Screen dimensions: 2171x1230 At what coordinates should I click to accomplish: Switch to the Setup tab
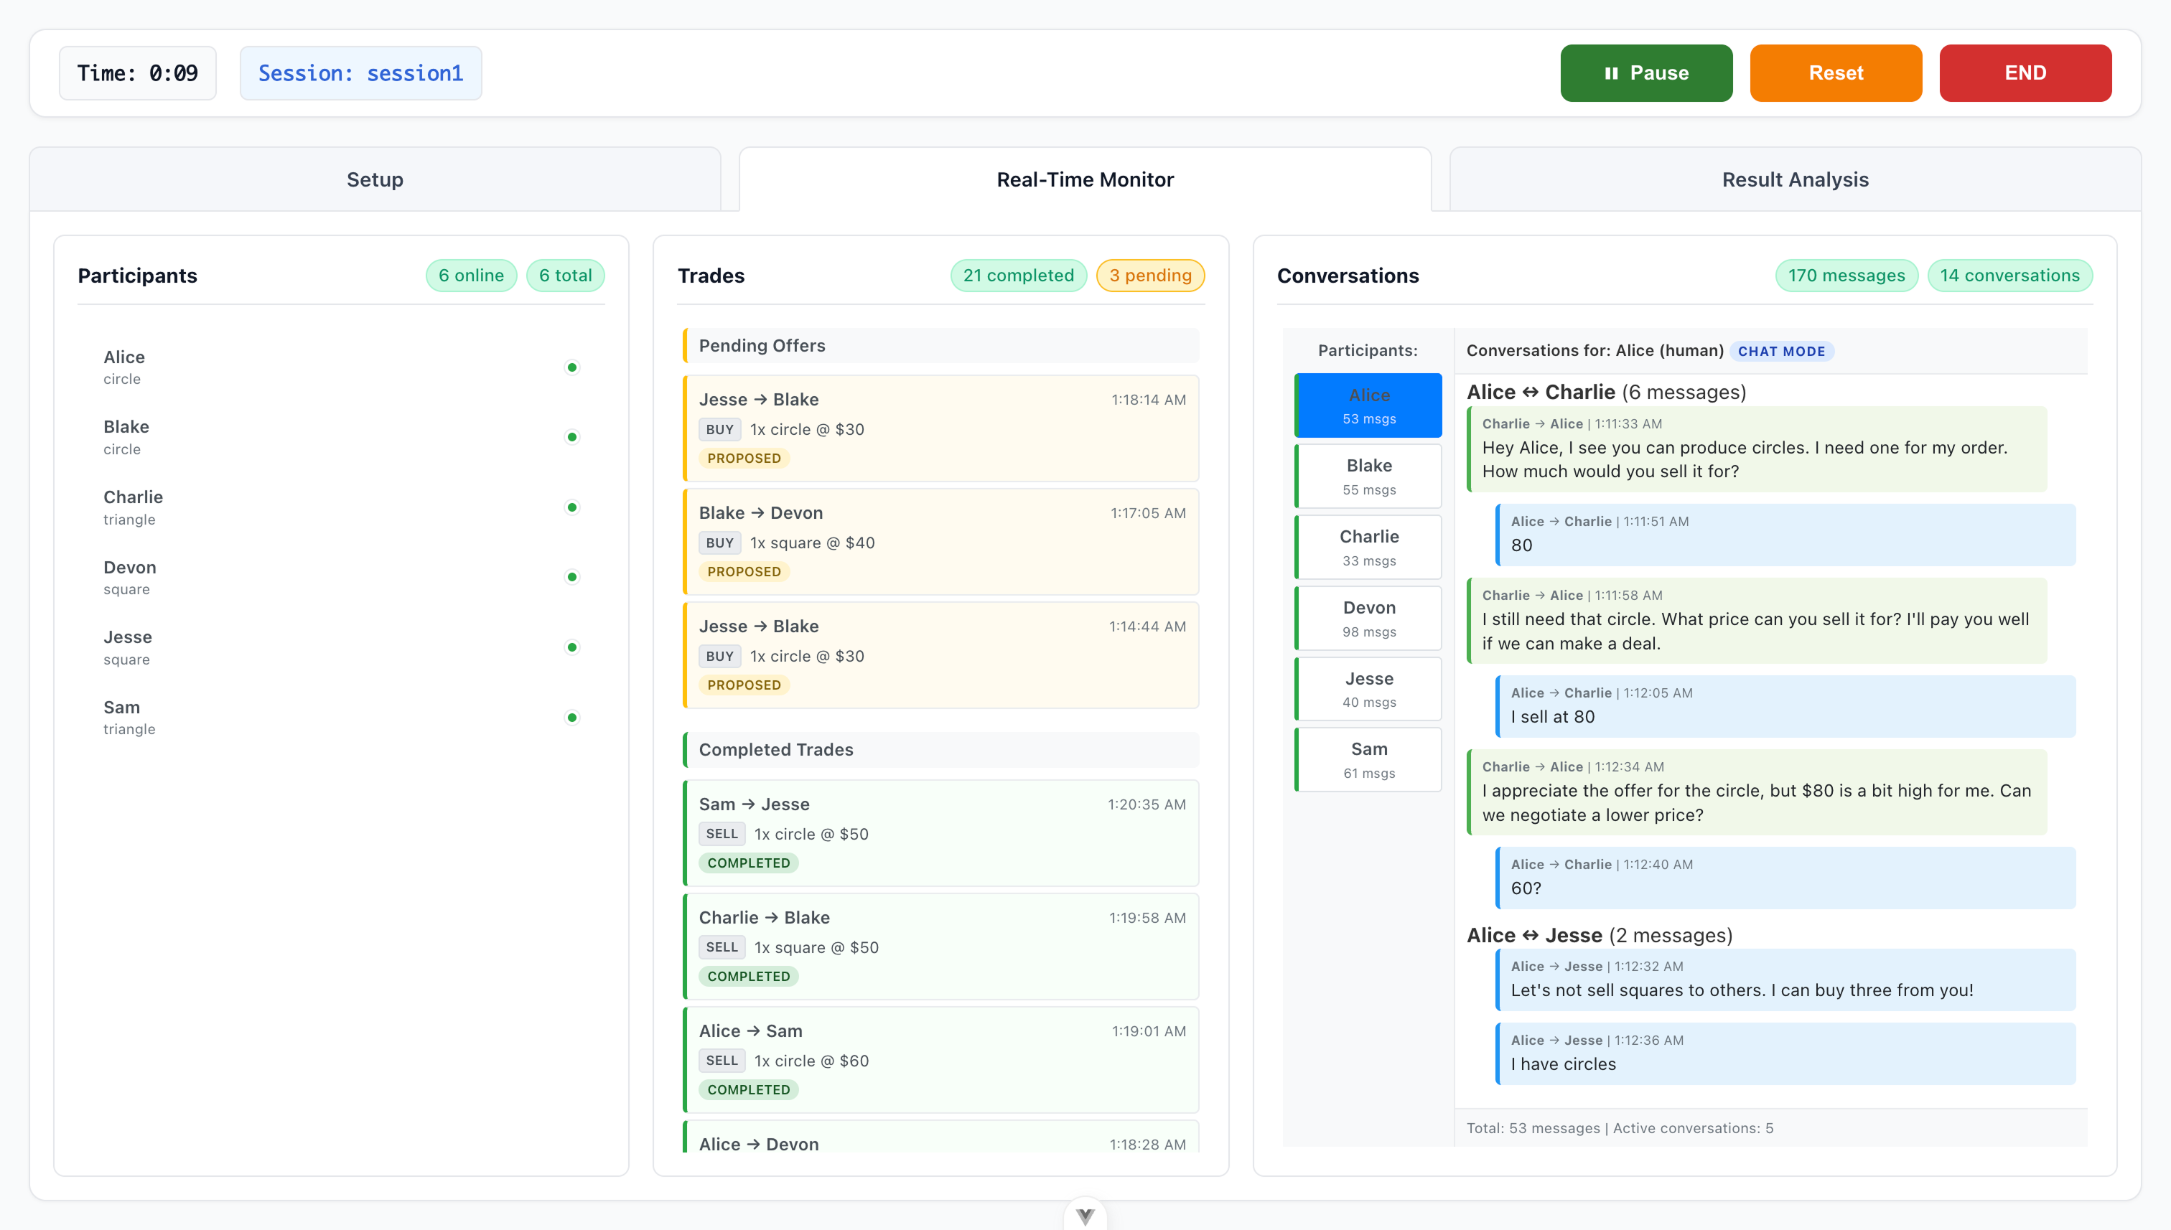tap(374, 179)
